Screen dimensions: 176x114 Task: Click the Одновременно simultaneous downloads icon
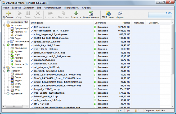point(91,13)
